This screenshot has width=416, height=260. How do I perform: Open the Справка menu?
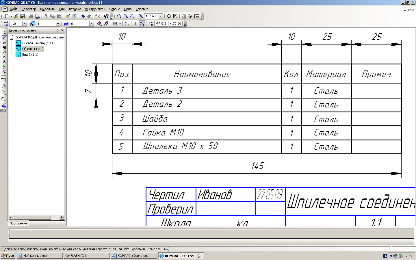coord(142,9)
